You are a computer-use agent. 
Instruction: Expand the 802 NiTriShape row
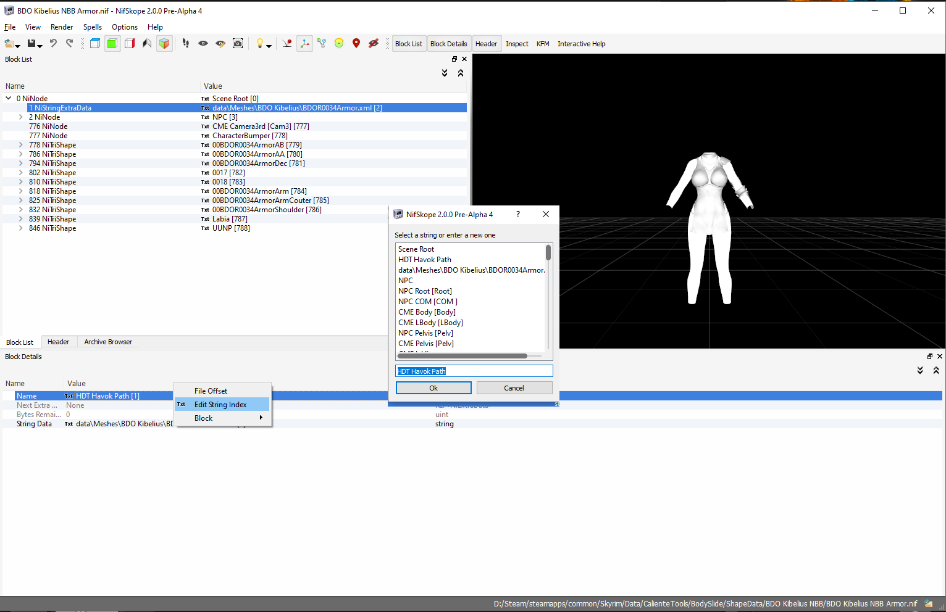click(20, 172)
